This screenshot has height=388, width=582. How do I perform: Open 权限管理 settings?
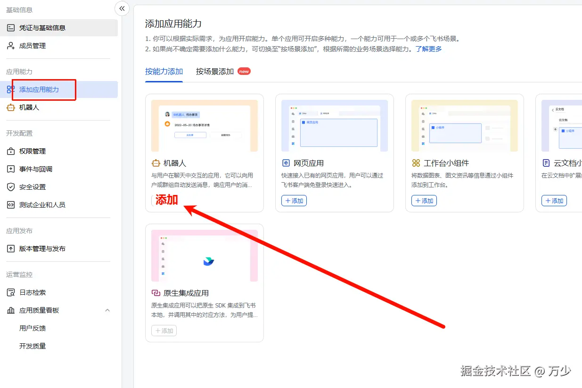pyautogui.click(x=59, y=151)
